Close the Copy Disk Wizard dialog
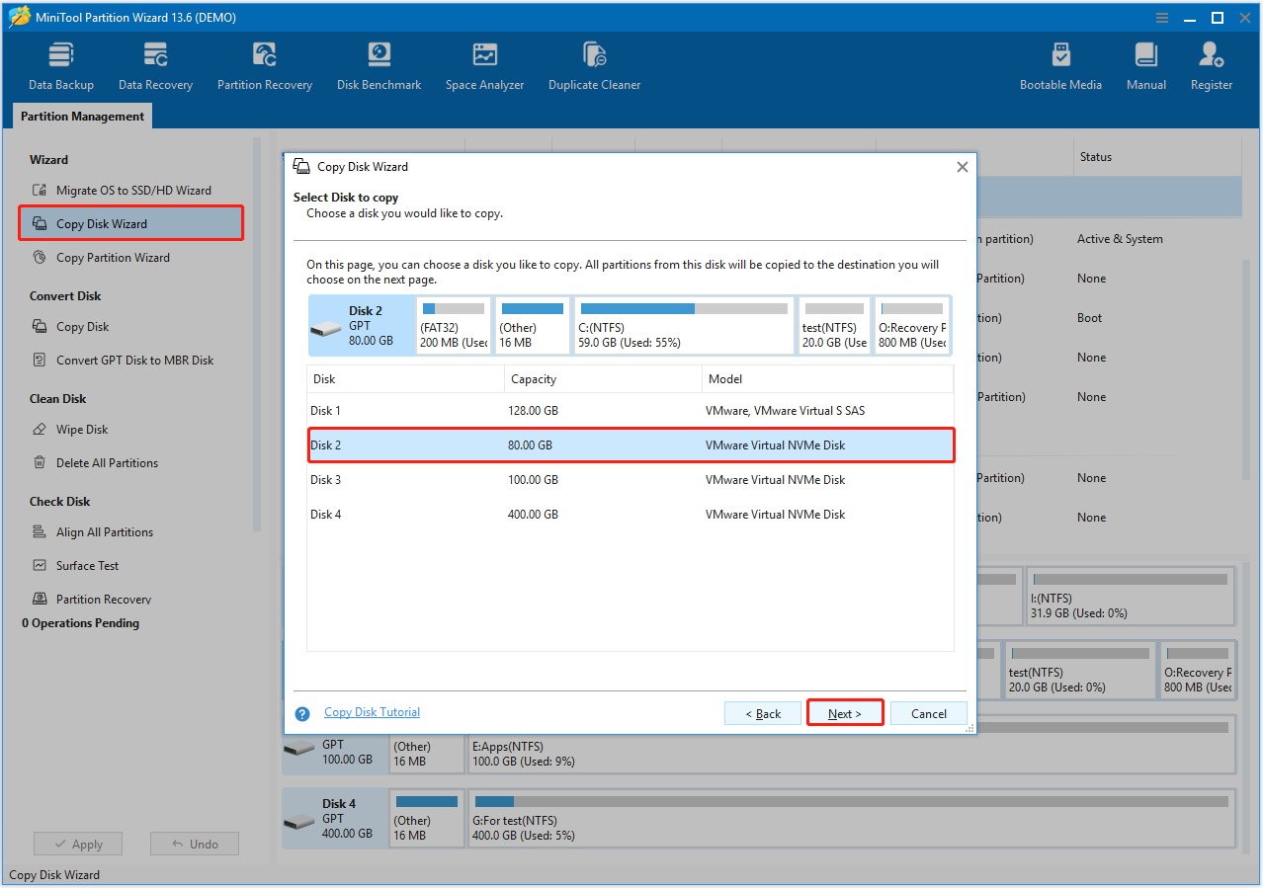 (x=962, y=167)
